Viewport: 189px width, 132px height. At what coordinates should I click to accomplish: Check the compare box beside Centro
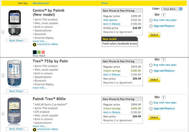(x=3, y=32)
